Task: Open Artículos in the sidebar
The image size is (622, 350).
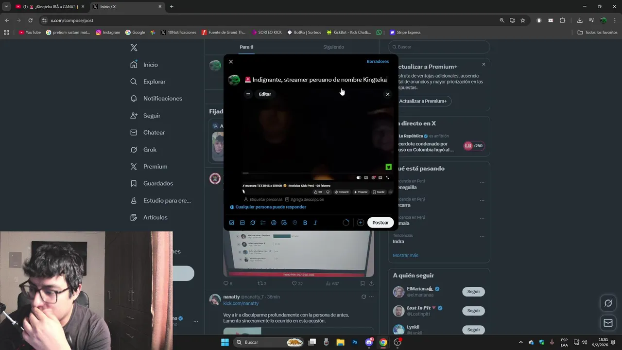Action: click(x=149, y=218)
